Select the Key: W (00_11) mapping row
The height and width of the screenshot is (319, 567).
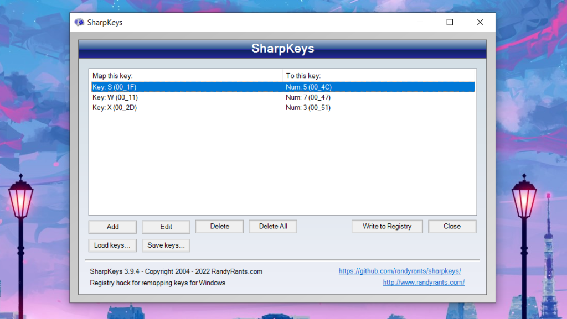click(283, 97)
